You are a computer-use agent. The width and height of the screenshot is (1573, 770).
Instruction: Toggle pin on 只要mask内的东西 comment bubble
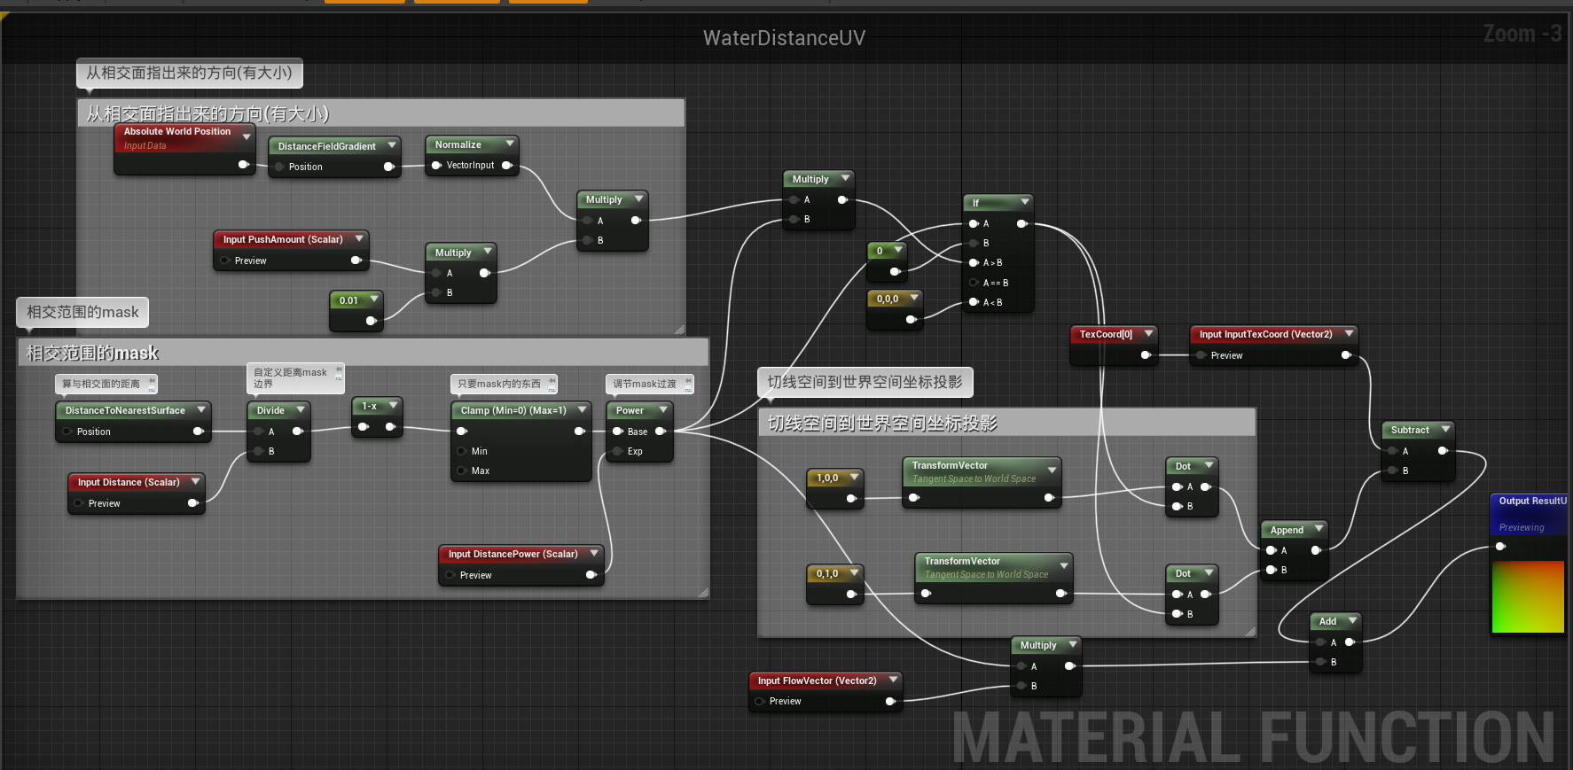pyautogui.click(x=552, y=380)
